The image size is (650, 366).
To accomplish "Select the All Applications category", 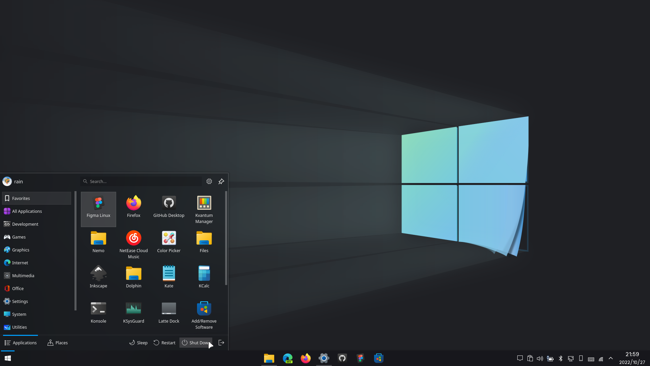I will click(27, 211).
